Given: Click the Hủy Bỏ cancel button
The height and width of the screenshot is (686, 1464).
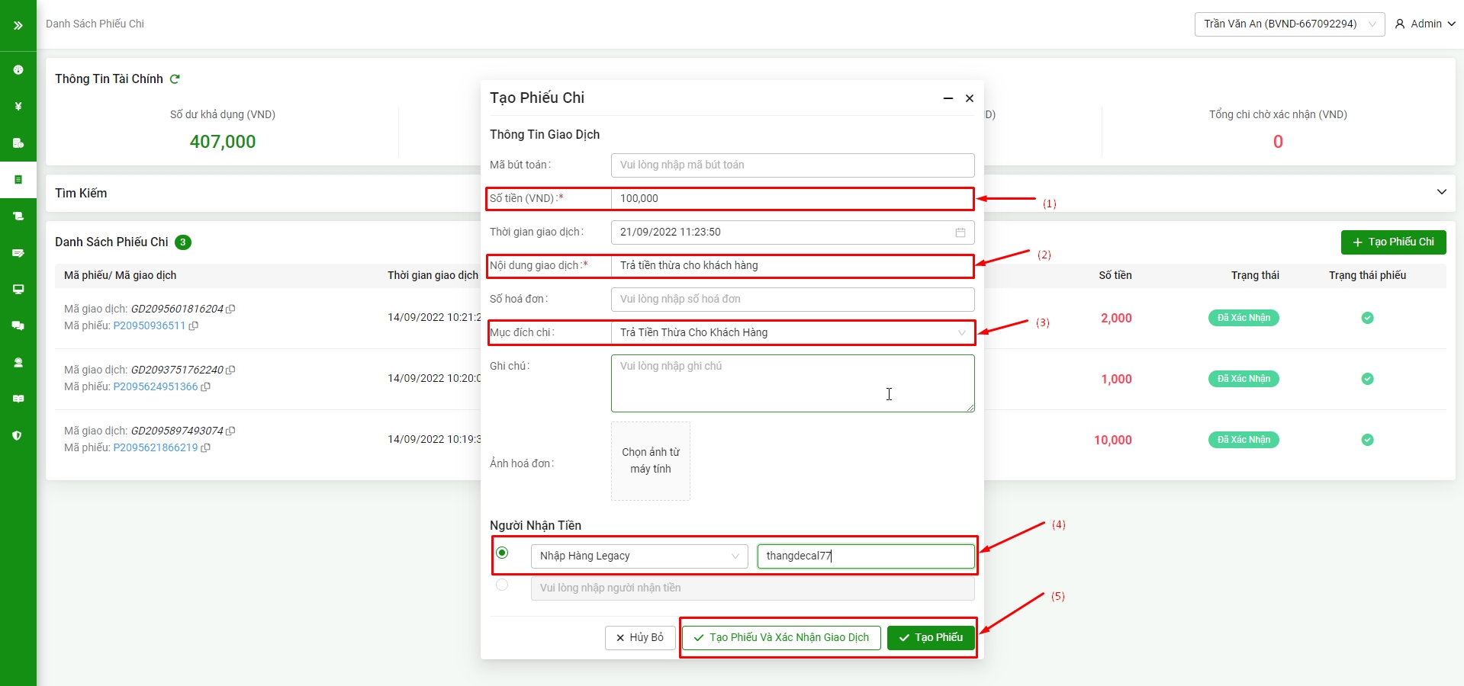Looking at the screenshot, I should (x=639, y=638).
